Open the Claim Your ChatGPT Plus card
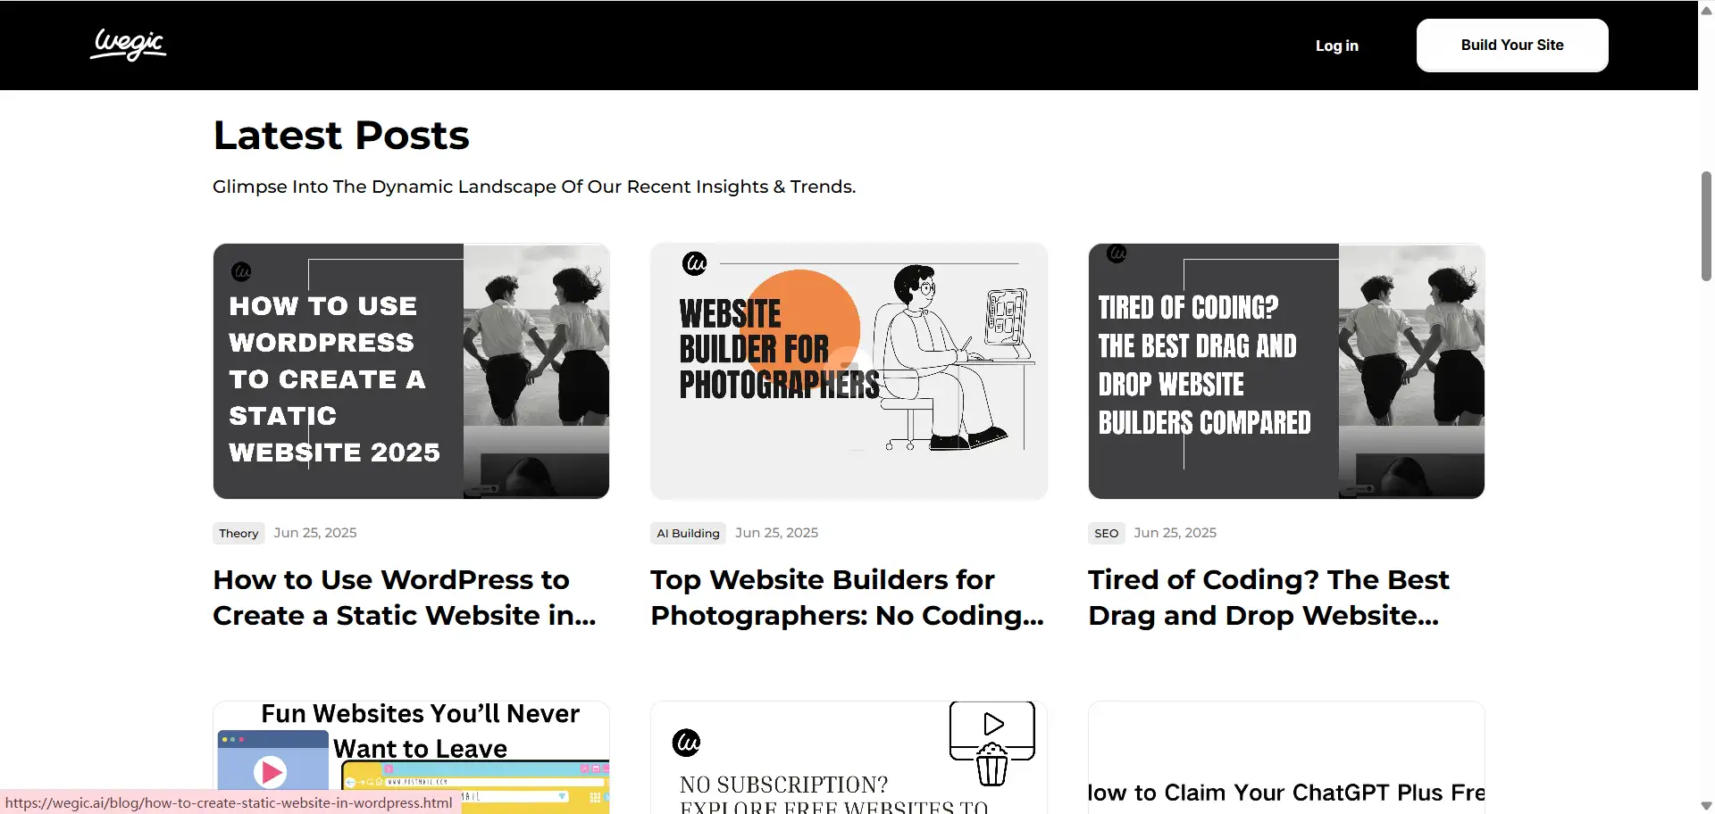1715x814 pixels. (x=1286, y=758)
